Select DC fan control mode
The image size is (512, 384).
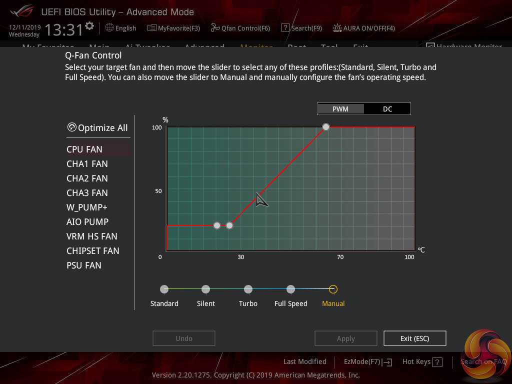tap(387, 109)
